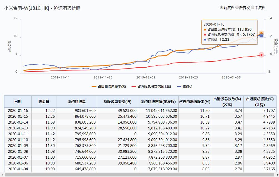Click the 2020-01-09 date cell

[x=18, y=146]
